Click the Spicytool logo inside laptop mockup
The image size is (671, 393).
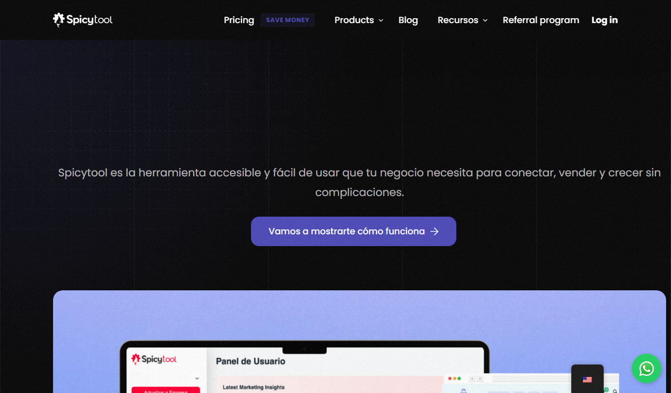(x=154, y=359)
